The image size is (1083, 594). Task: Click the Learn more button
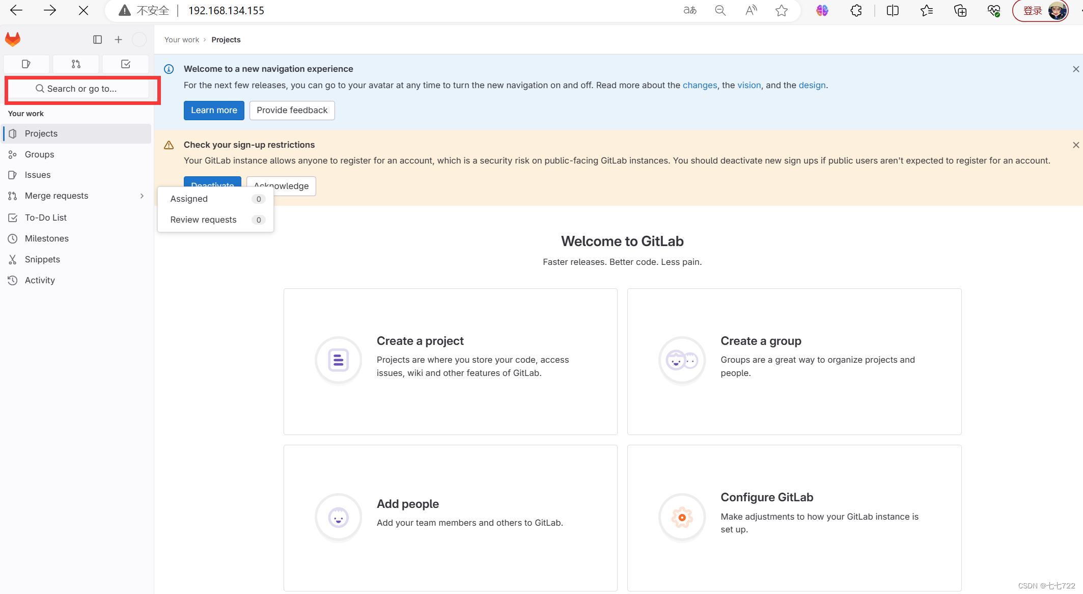(x=214, y=110)
